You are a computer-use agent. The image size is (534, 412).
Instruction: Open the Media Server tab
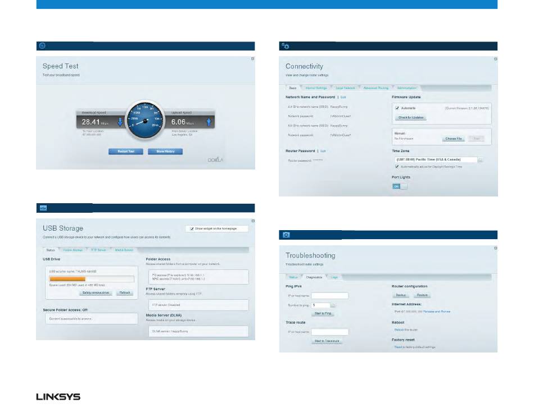click(124, 250)
